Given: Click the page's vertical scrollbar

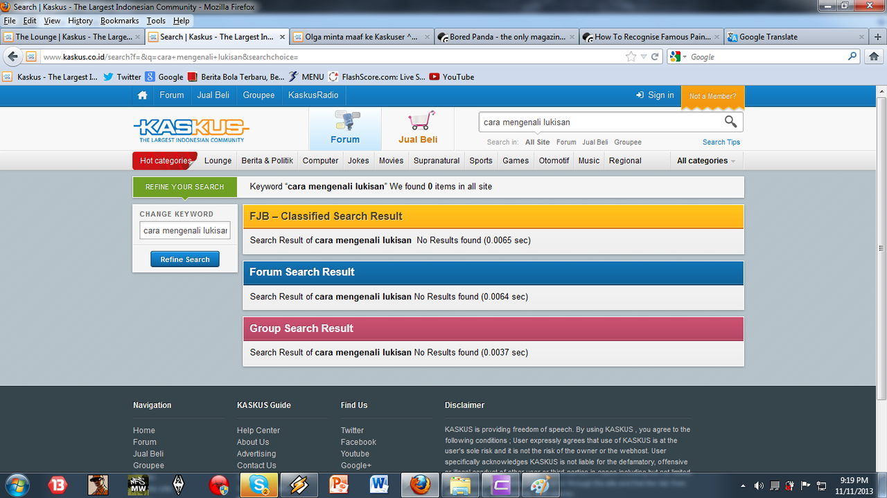Looking at the screenshot, I should click(x=881, y=249).
